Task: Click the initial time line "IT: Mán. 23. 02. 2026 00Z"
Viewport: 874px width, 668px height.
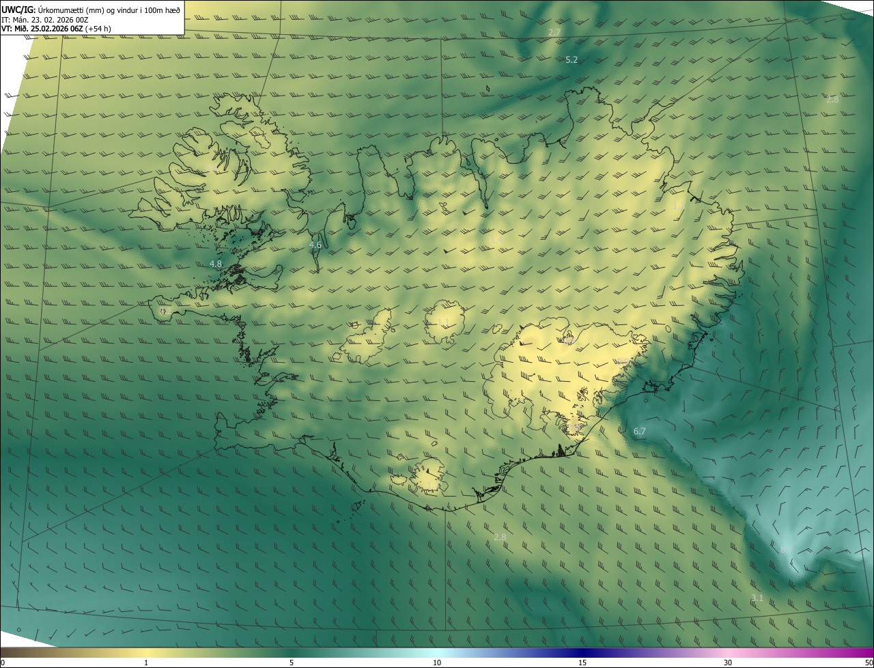Action: tap(46, 20)
